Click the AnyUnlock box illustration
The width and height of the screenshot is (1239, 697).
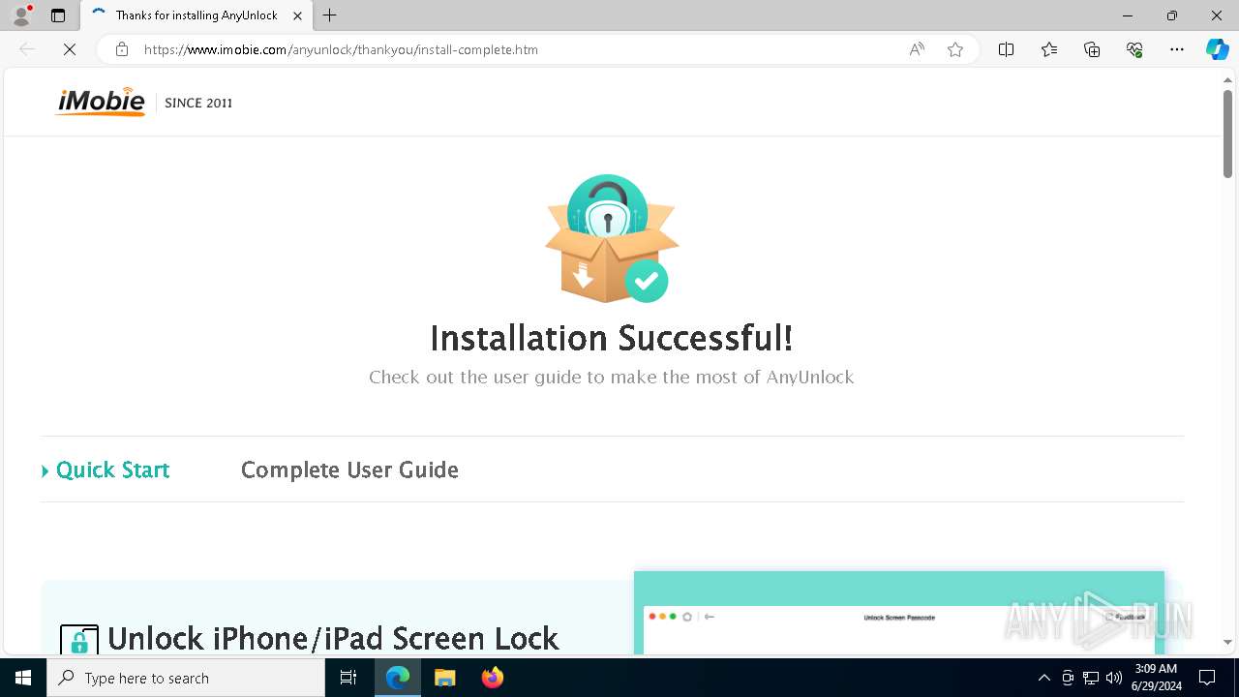[x=612, y=238]
